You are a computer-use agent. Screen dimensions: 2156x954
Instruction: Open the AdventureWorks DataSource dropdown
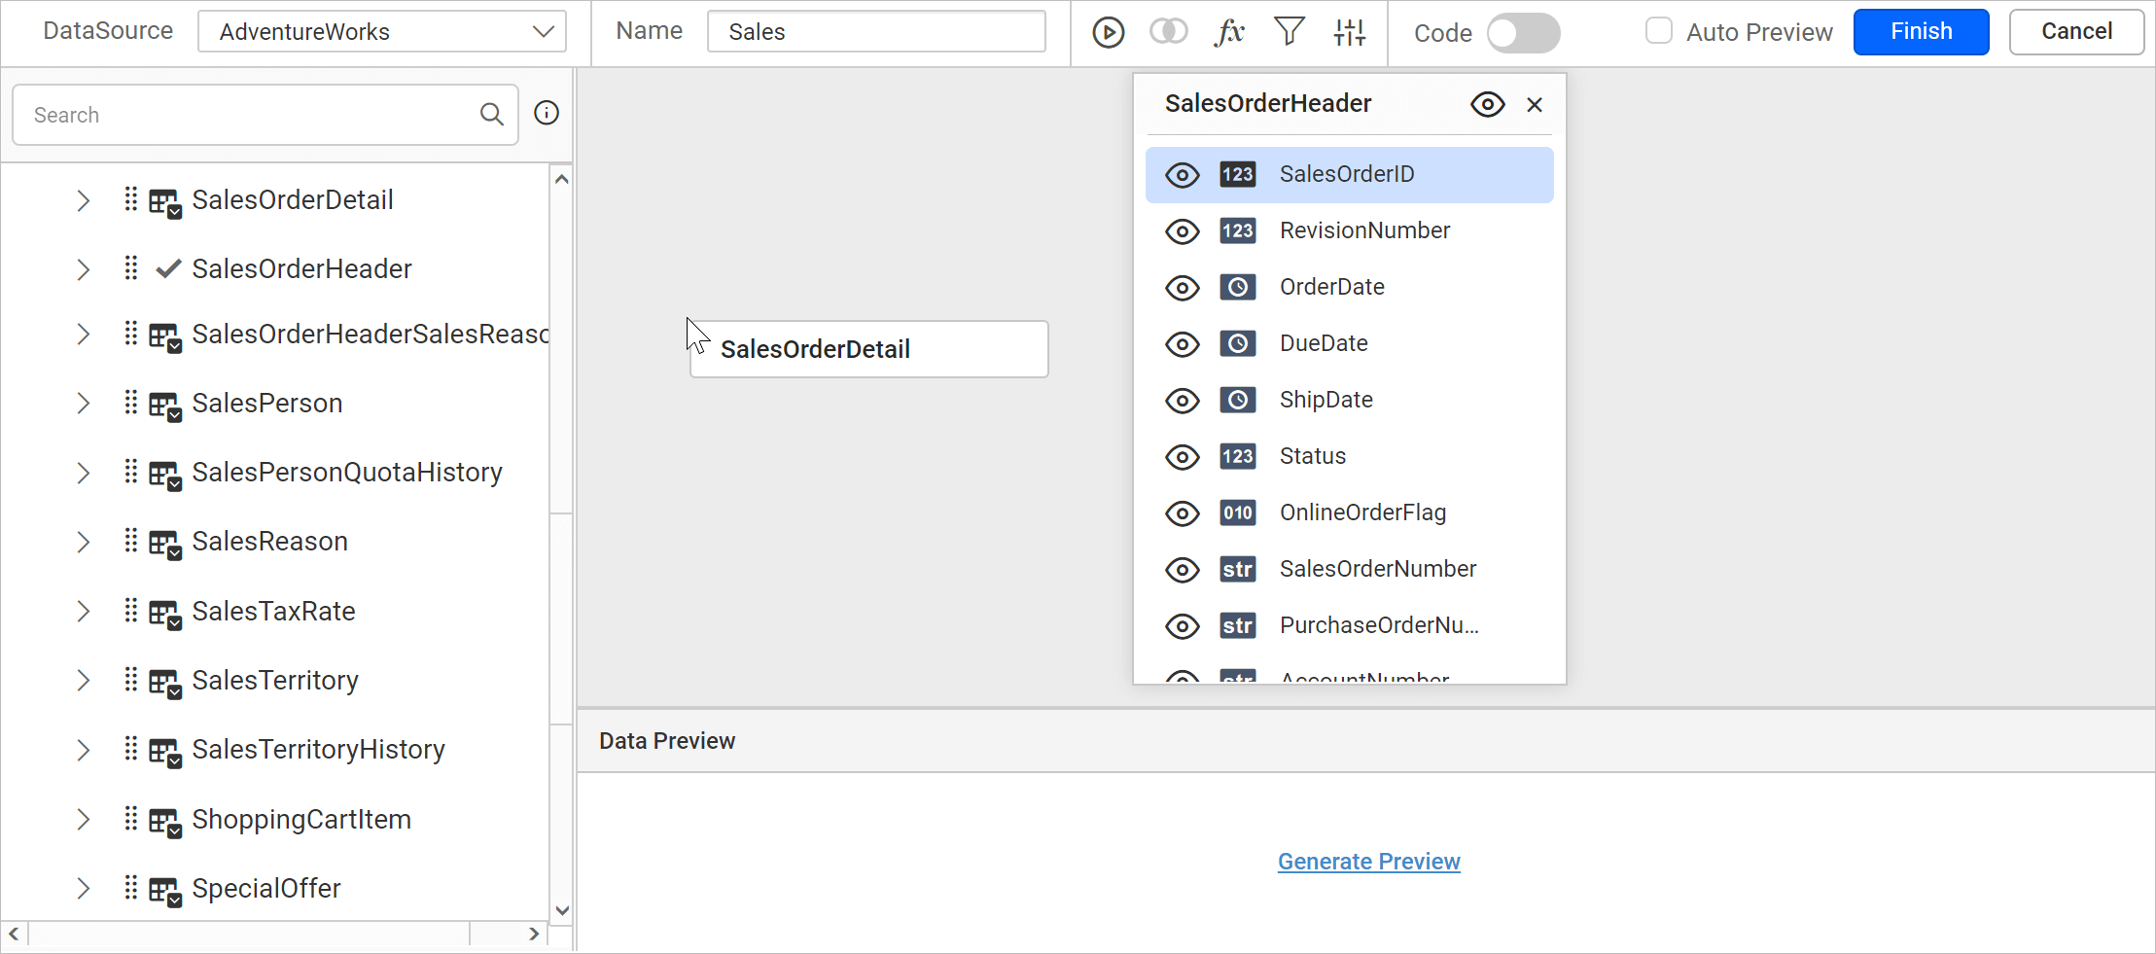(x=382, y=31)
